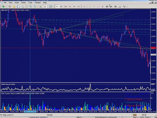Click For Help, press F1 status text

(7, 115)
